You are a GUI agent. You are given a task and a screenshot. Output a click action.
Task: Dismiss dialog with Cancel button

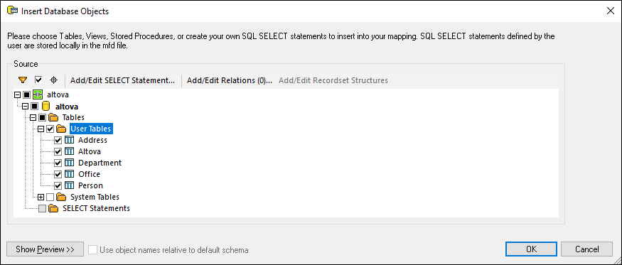click(586, 249)
